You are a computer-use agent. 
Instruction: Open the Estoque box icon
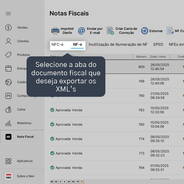pos(8,68)
